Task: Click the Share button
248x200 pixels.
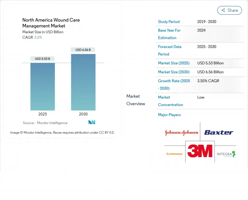Action: click(229, 10)
